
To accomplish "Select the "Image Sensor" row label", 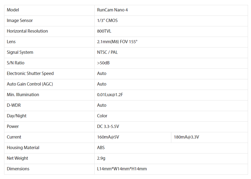I will click(20, 21).
